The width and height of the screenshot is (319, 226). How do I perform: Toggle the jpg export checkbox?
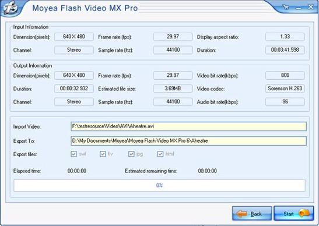pyautogui.click(x=131, y=154)
